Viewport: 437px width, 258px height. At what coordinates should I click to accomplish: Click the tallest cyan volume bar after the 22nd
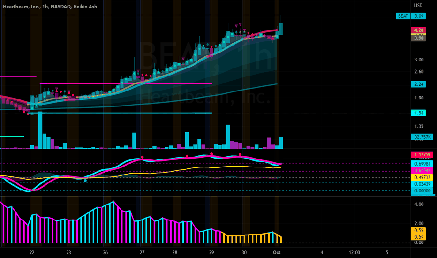(x=40, y=130)
